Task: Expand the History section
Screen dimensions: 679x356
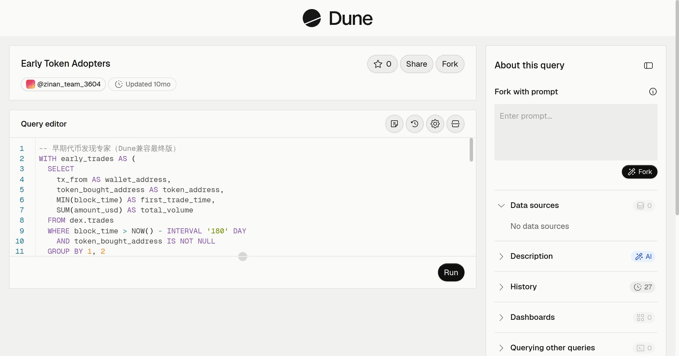Action: [501, 287]
